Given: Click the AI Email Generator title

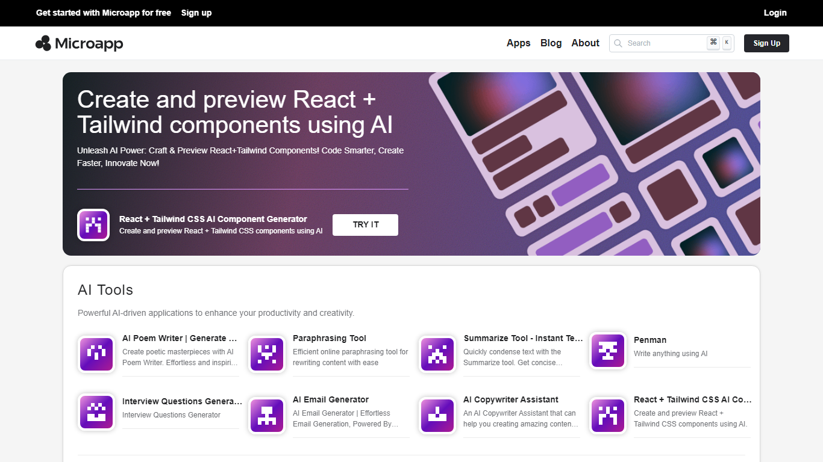Looking at the screenshot, I should click(330, 399).
